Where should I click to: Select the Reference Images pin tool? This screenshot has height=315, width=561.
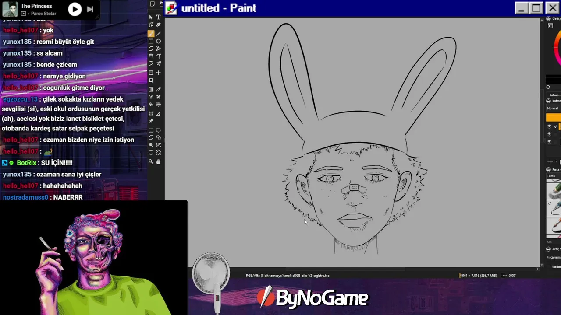pos(151,121)
